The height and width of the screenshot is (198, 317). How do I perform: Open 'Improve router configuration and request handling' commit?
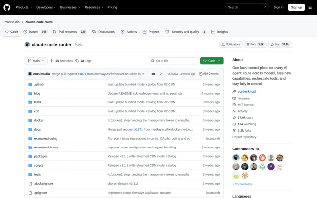[x=142, y=148]
